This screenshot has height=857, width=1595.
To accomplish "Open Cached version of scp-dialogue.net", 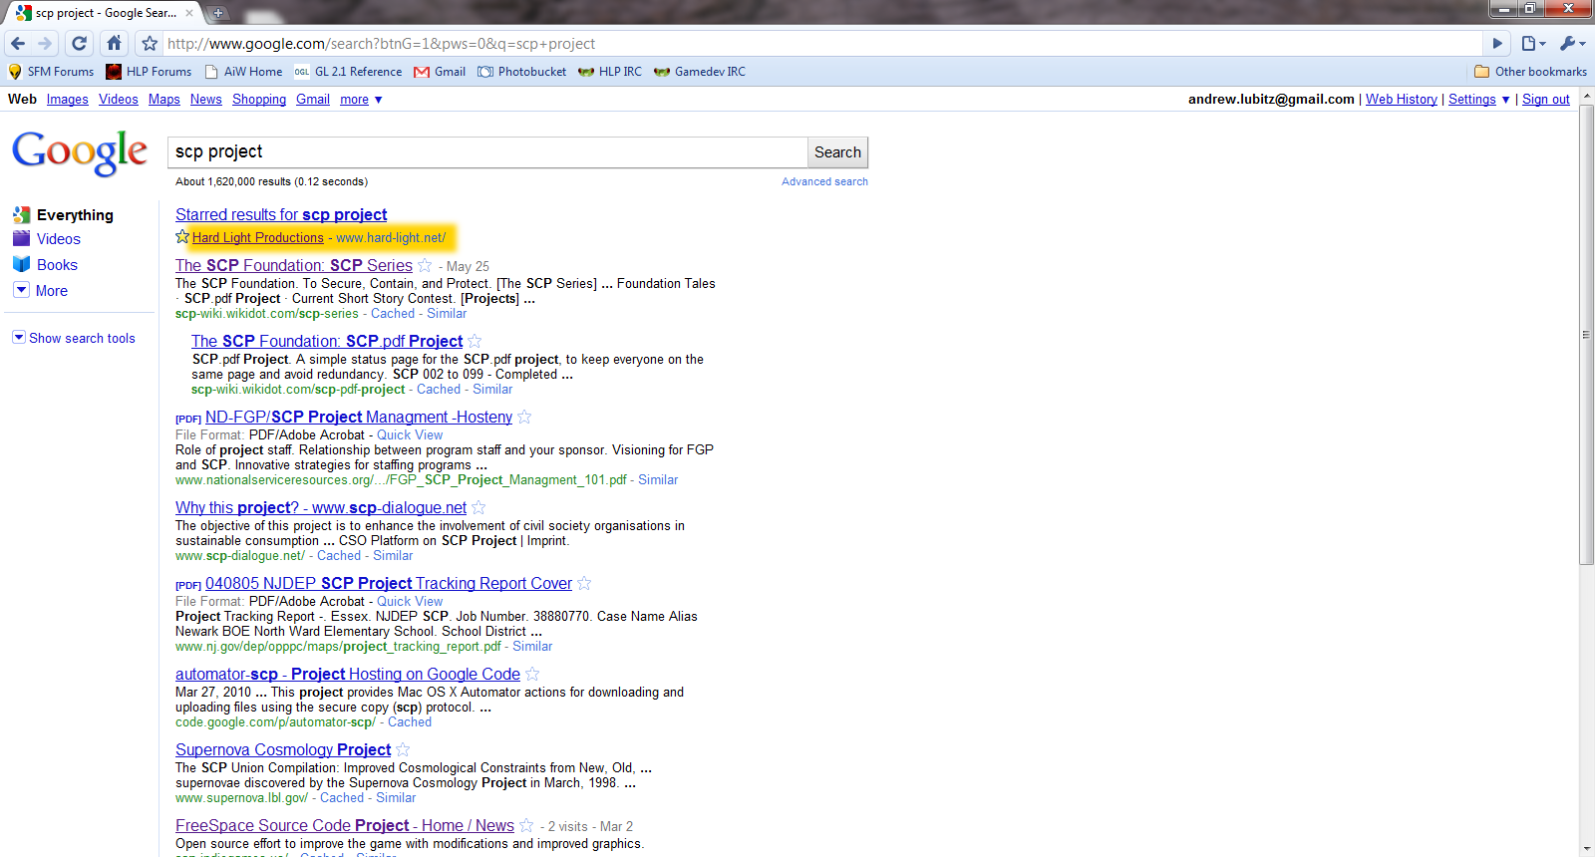I will pos(339,555).
